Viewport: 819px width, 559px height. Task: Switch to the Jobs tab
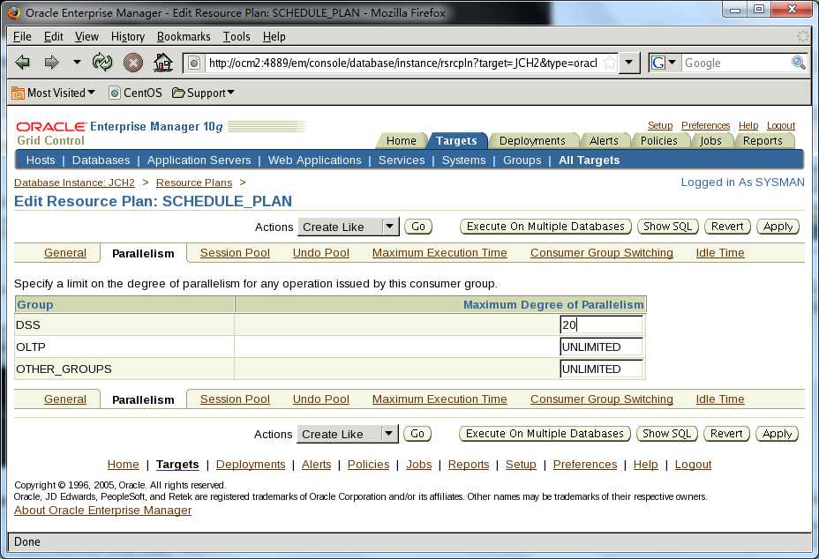pyautogui.click(x=710, y=140)
